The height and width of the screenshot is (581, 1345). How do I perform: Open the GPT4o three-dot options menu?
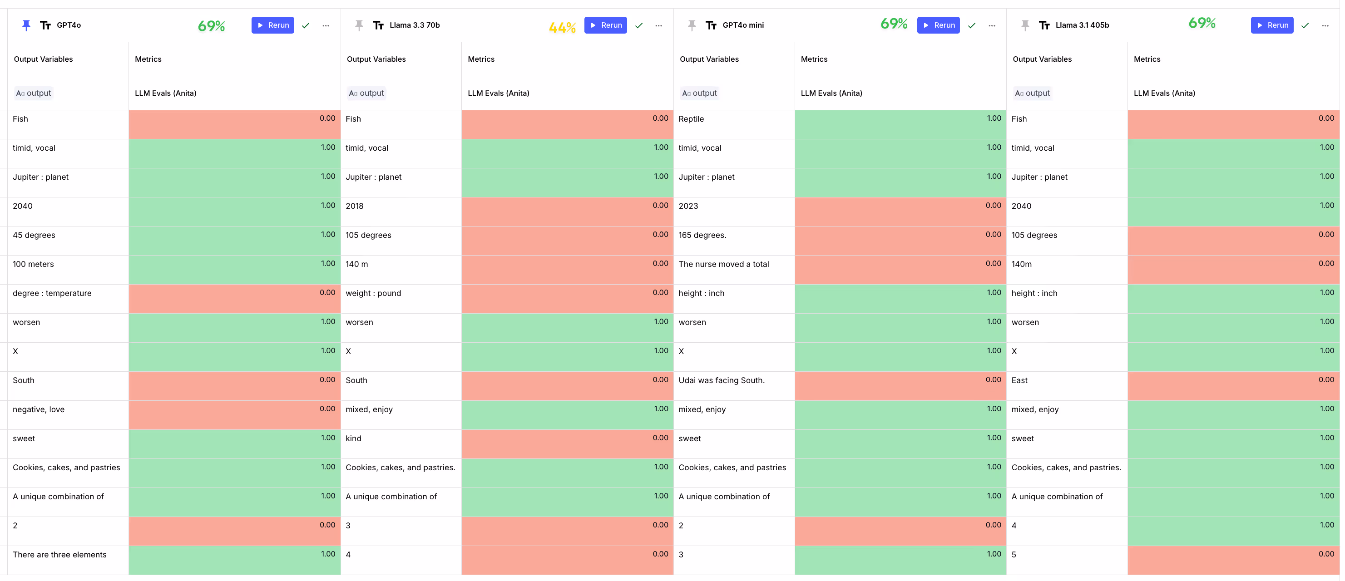click(x=326, y=25)
